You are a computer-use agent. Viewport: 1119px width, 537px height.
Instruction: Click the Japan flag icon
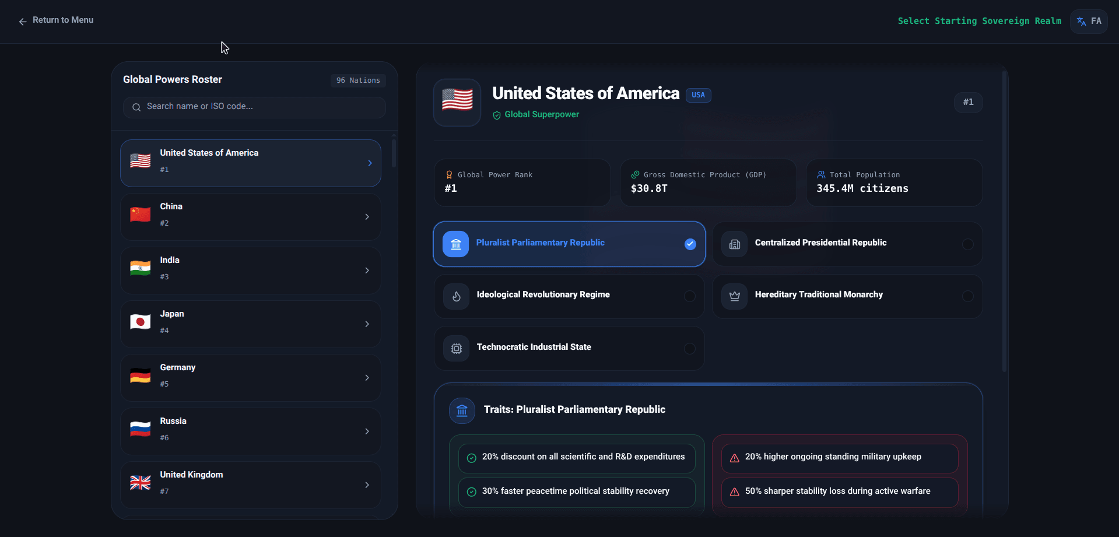point(141,322)
